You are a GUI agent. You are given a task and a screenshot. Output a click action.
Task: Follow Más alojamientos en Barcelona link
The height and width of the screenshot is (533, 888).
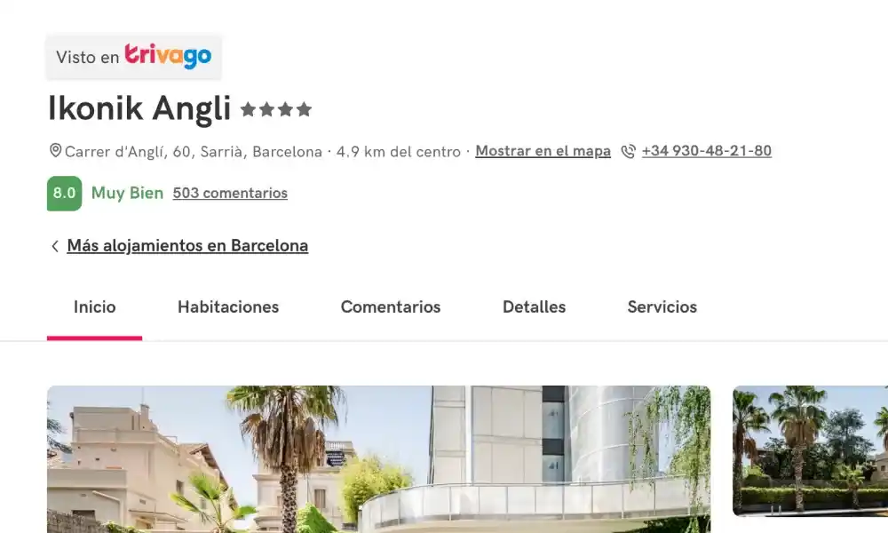187,246
